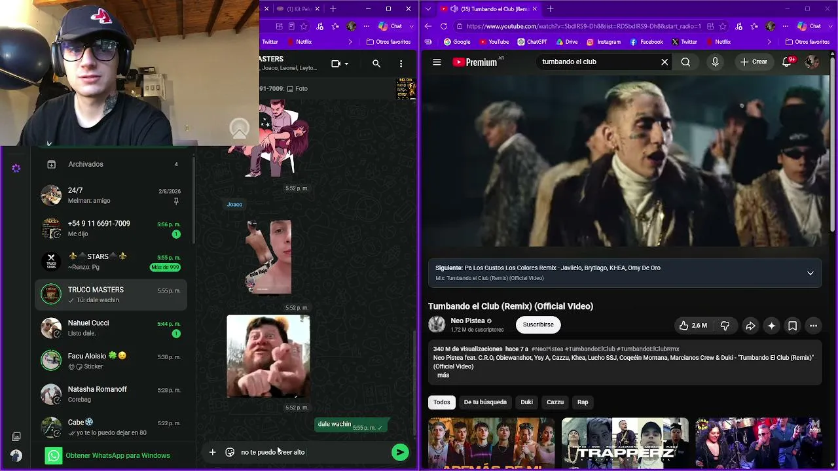Open video call dropdown arrow in chat header

pos(346,63)
